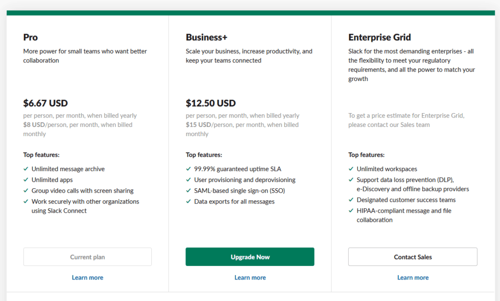Open Learn more under Enterprise Grid
This screenshot has height=301, width=500.
click(x=413, y=278)
